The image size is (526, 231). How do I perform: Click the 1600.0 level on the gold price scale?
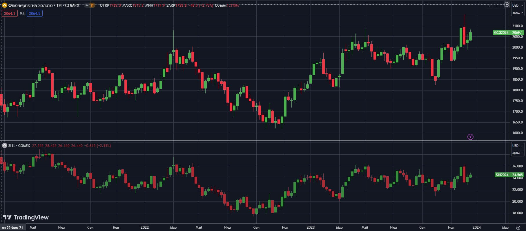(x=518, y=133)
